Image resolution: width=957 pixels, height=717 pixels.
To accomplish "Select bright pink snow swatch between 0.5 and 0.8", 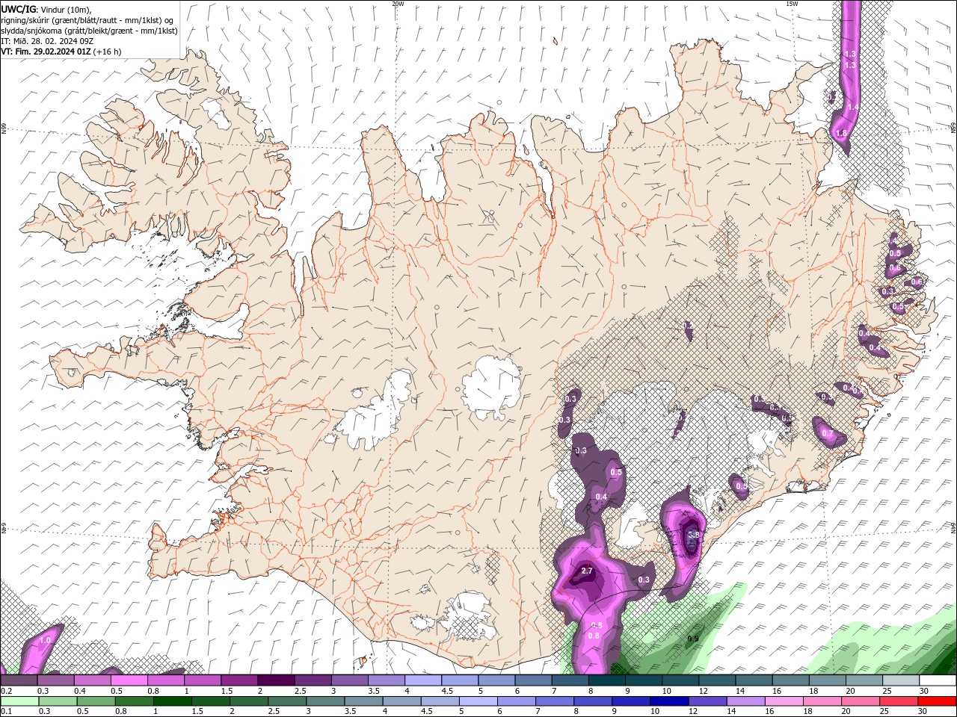I will (x=129, y=680).
